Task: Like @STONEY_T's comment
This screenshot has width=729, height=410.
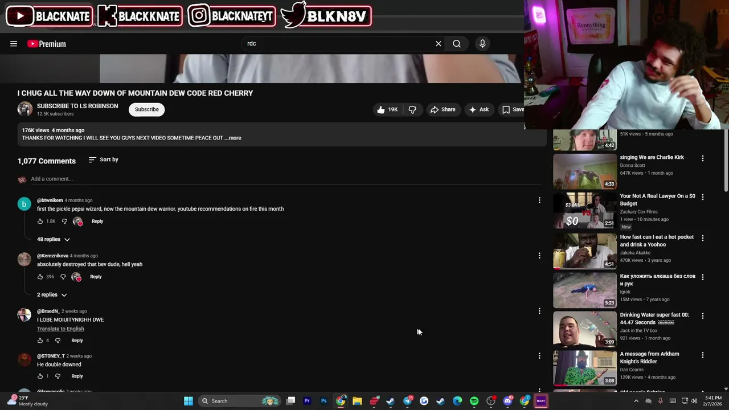Action: pos(40,376)
